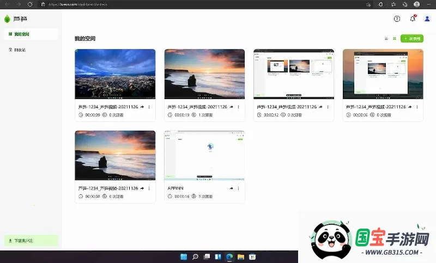Open Windows Start menu on taskbar
436x263 pixels.
point(184,257)
